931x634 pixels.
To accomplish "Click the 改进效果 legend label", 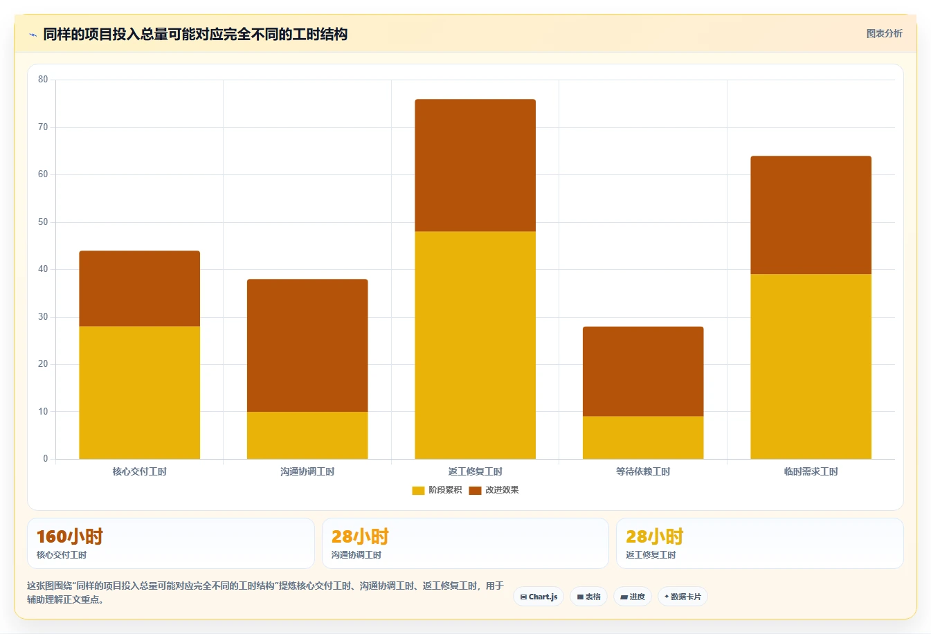I will coord(502,490).
